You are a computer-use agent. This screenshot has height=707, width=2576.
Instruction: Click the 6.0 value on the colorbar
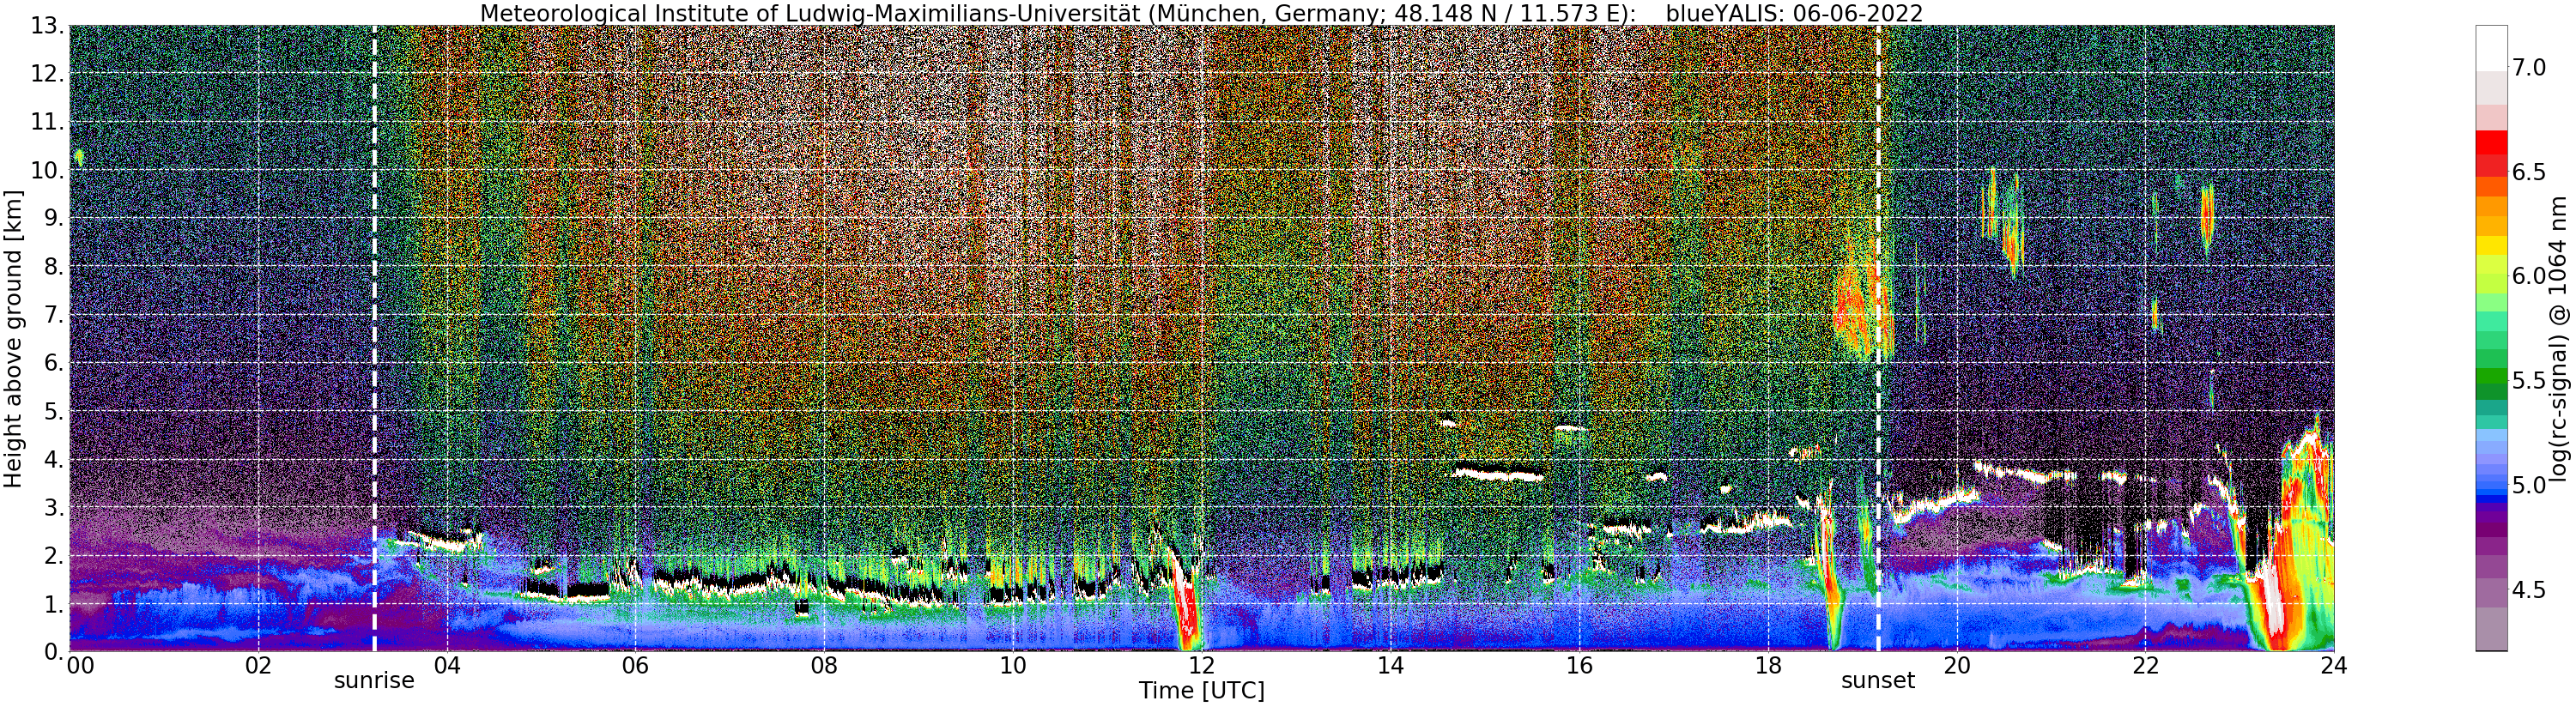pyautogui.click(x=2529, y=276)
